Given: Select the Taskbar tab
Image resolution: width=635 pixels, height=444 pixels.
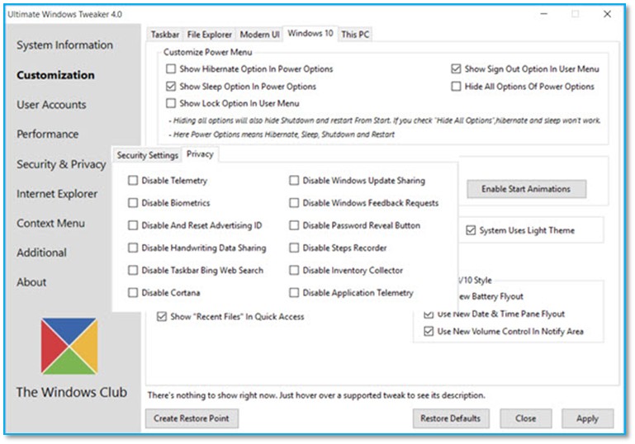Looking at the screenshot, I should (165, 35).
